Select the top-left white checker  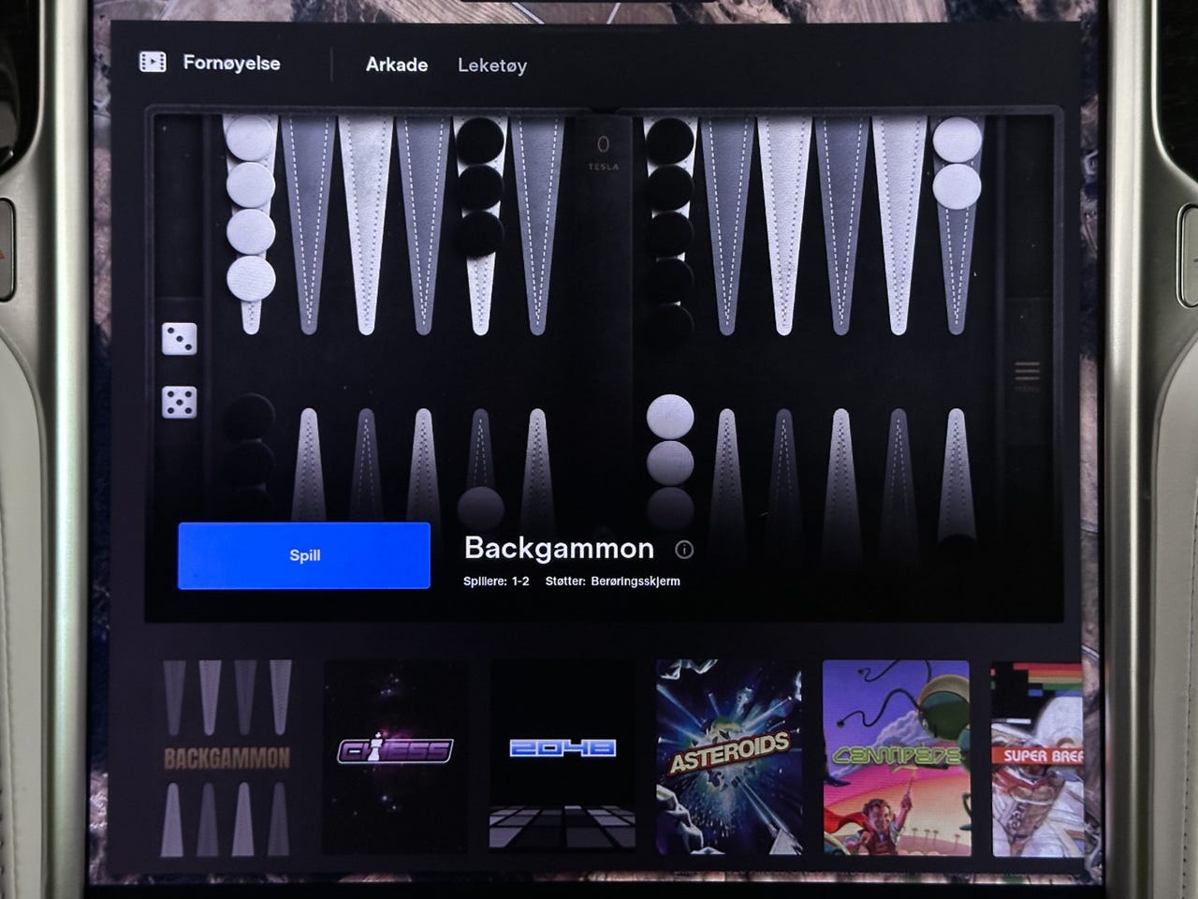coord(251,139)
